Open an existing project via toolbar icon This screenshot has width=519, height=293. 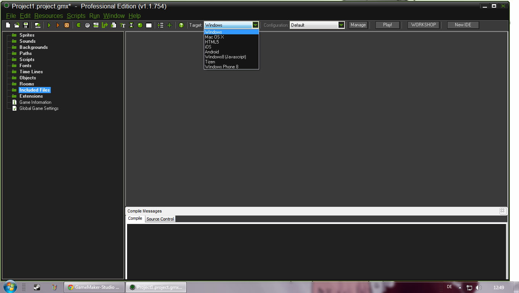[17, 25]
